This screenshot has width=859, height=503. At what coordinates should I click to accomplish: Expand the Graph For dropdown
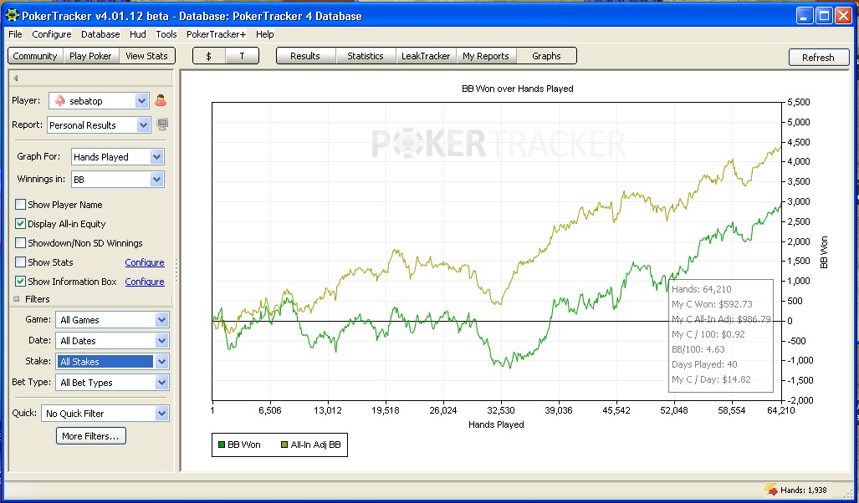click(156, 157)
